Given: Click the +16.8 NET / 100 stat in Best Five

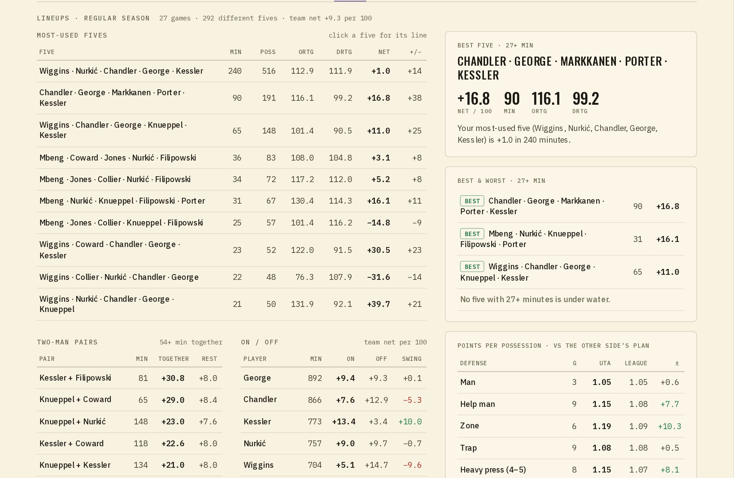Looking at the screenshot, I should (x=474, y=103).
